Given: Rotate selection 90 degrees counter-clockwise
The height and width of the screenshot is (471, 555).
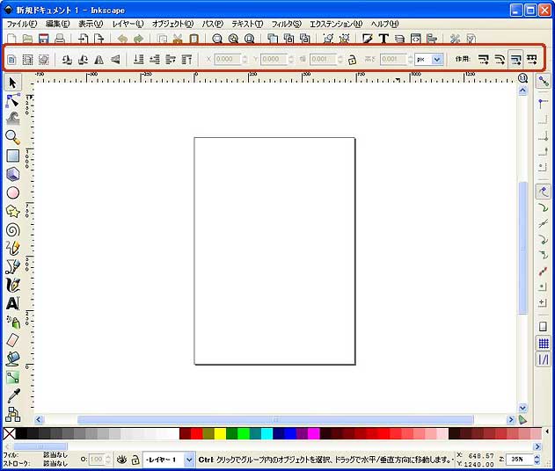Looking at the screenshot, I should coord(66,60).
